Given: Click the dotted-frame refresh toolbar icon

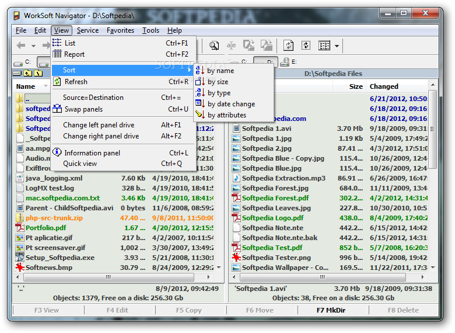Looking at the screenshot, I should (x=306, y=46).
